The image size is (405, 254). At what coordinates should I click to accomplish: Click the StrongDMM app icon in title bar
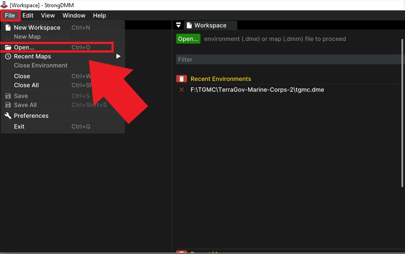4,5
